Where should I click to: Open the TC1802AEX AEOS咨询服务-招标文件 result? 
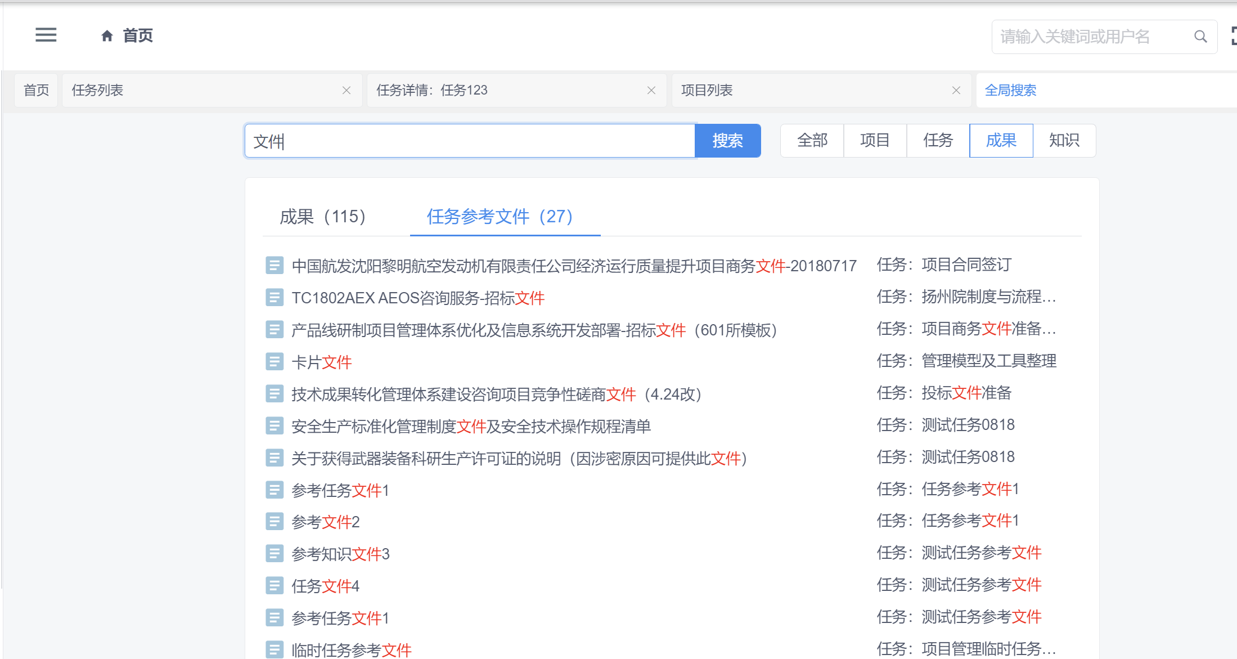(417, 298)
